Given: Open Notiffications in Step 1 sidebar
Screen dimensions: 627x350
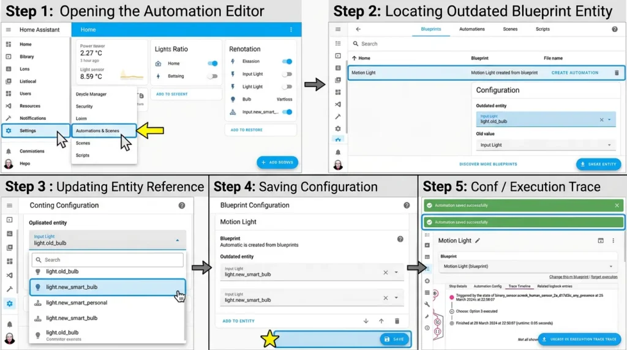Looking at the screenshot, I should pyautogui.click(x=33, y=118).
